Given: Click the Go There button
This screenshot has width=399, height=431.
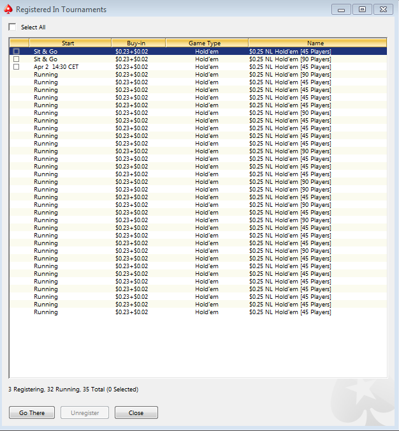Looking at the screenshot, I should pos(32,412).
